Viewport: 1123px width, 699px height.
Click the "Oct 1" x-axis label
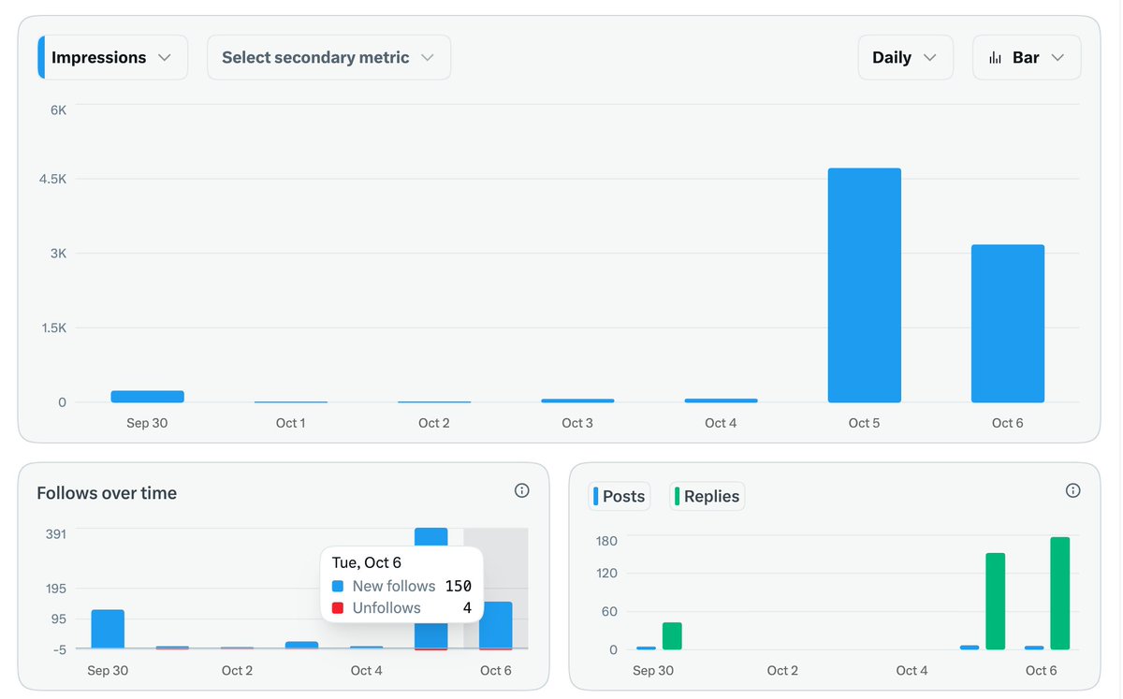coord(290,423)
